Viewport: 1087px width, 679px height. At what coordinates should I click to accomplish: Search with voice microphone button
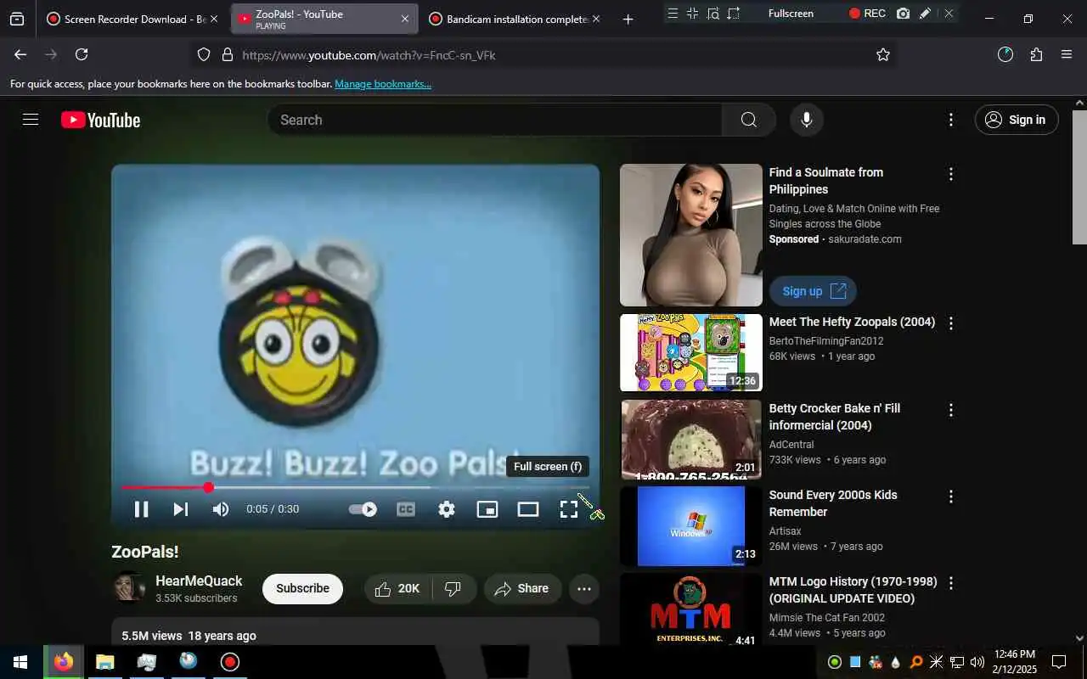click(807, 120)
